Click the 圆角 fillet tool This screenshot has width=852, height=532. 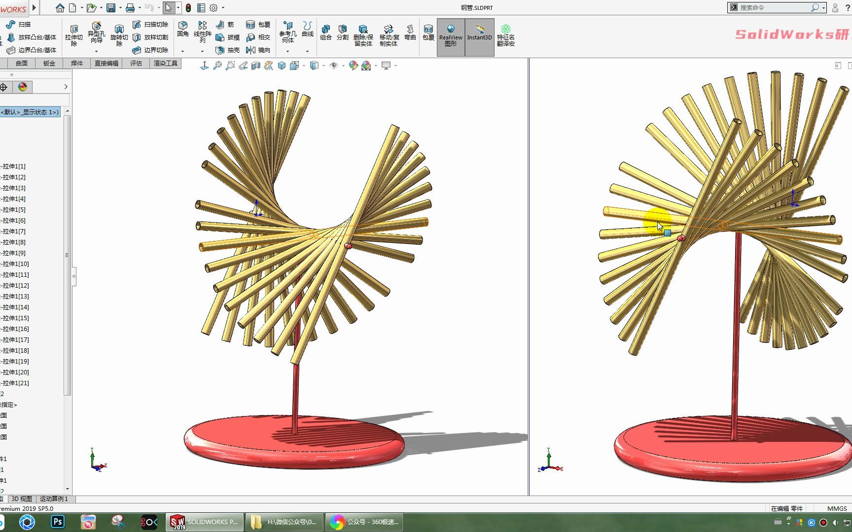tap(183, 29)
